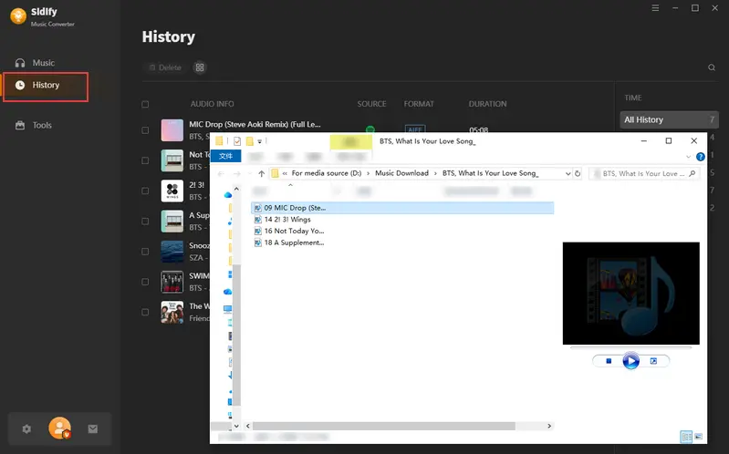
Task: Select file 18 A Supplement...
Action: tap(288, 242)
